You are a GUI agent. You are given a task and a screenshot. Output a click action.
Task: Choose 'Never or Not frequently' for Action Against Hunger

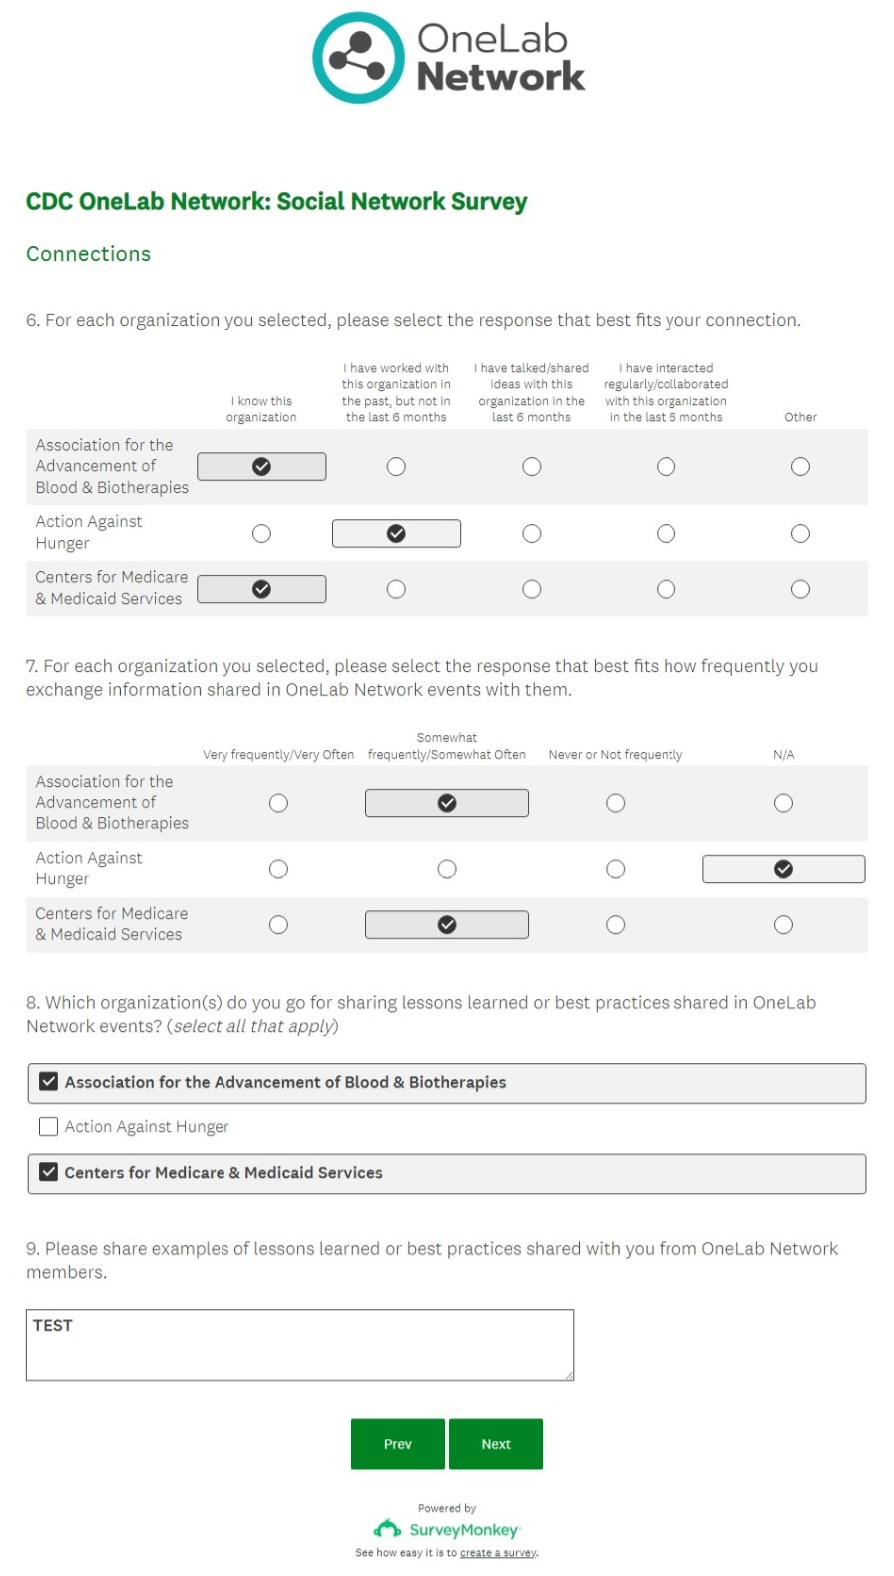(615, 870)
